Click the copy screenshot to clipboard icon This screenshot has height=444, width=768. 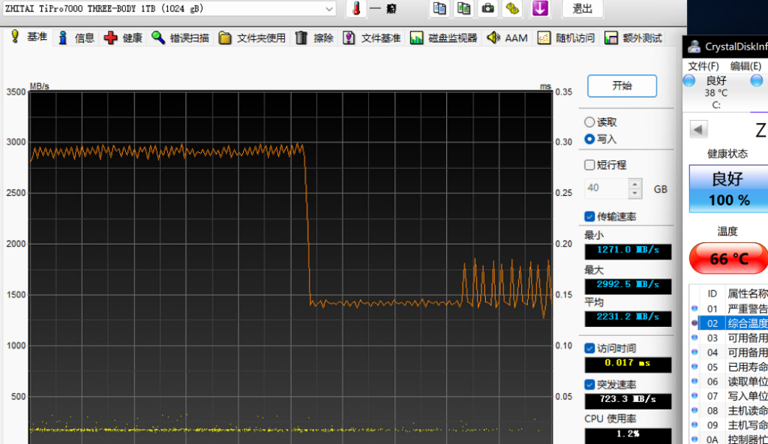coord(464,8)
